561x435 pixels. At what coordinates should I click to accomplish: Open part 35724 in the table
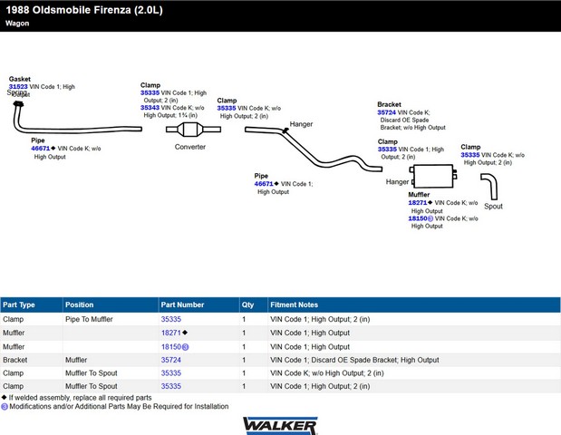tap(171, 360)
